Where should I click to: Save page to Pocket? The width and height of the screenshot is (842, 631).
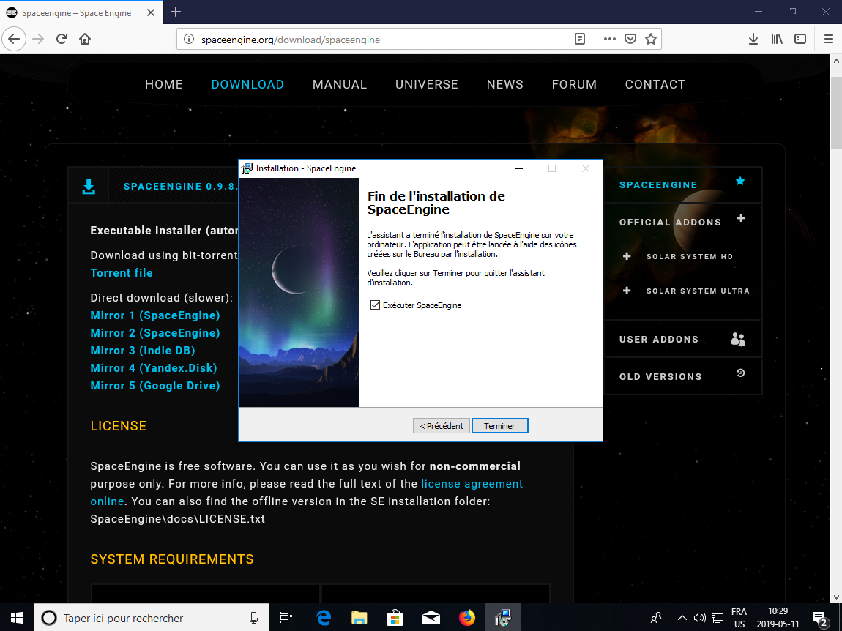click(x=630, y=40)
